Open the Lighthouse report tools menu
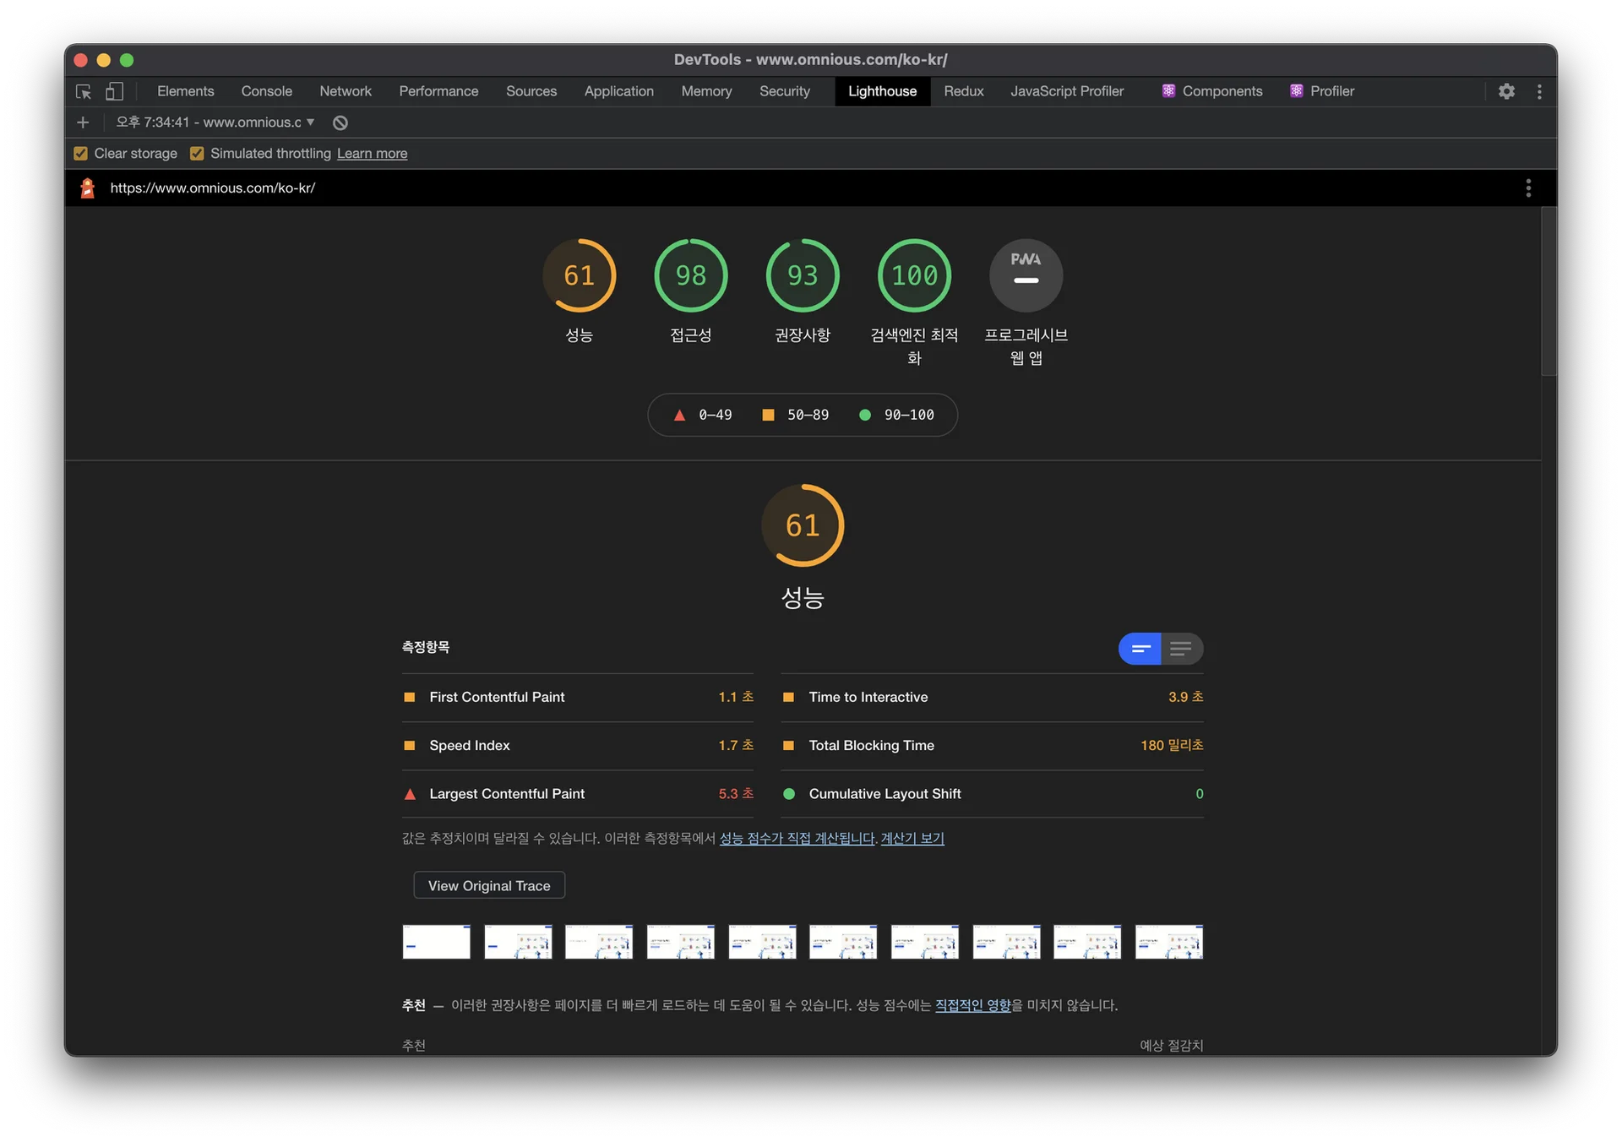 [1527, 188]
